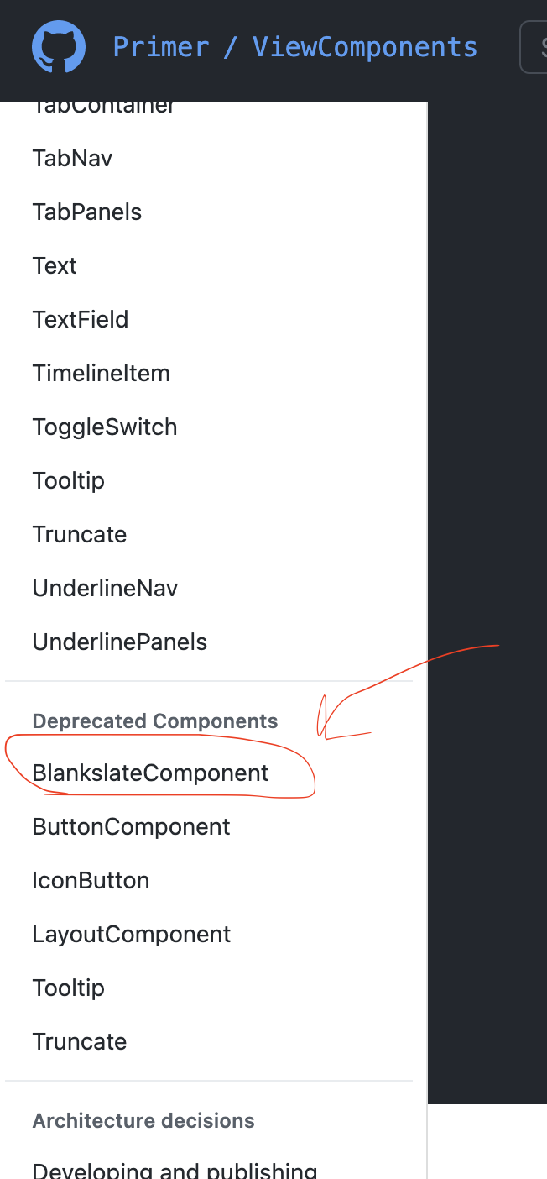This screenshot has width=547, height=1179.
Task: Select IconButton under Deprecated Components
Action: [x=91, y=880]
